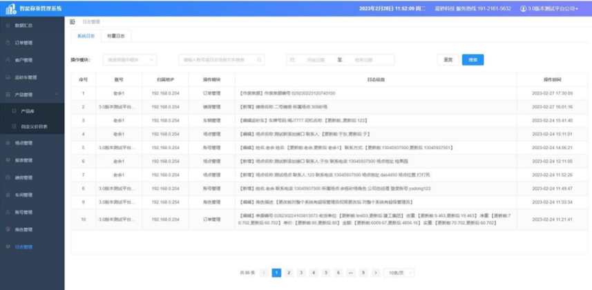The width and height of the screenshot is (592, 290).
Task: Click the previous page arrow
Action: (265, 273)
